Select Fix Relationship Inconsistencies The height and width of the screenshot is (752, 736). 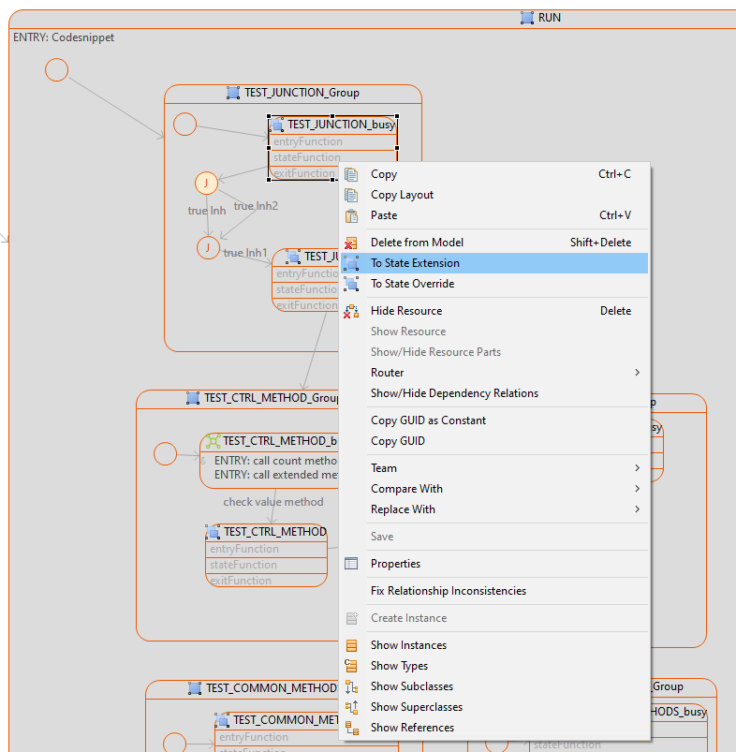(x=448, y=591)
